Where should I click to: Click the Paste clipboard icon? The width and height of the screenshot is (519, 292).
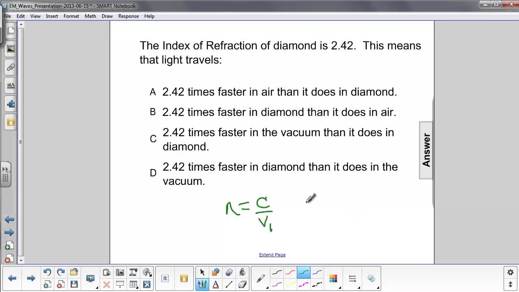coord(107,272)
